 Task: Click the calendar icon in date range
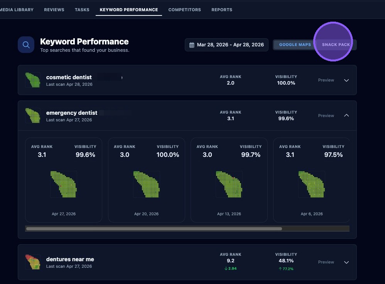192,45
